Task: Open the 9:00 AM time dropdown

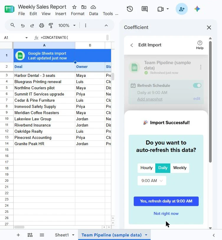Action: (152, 181)
